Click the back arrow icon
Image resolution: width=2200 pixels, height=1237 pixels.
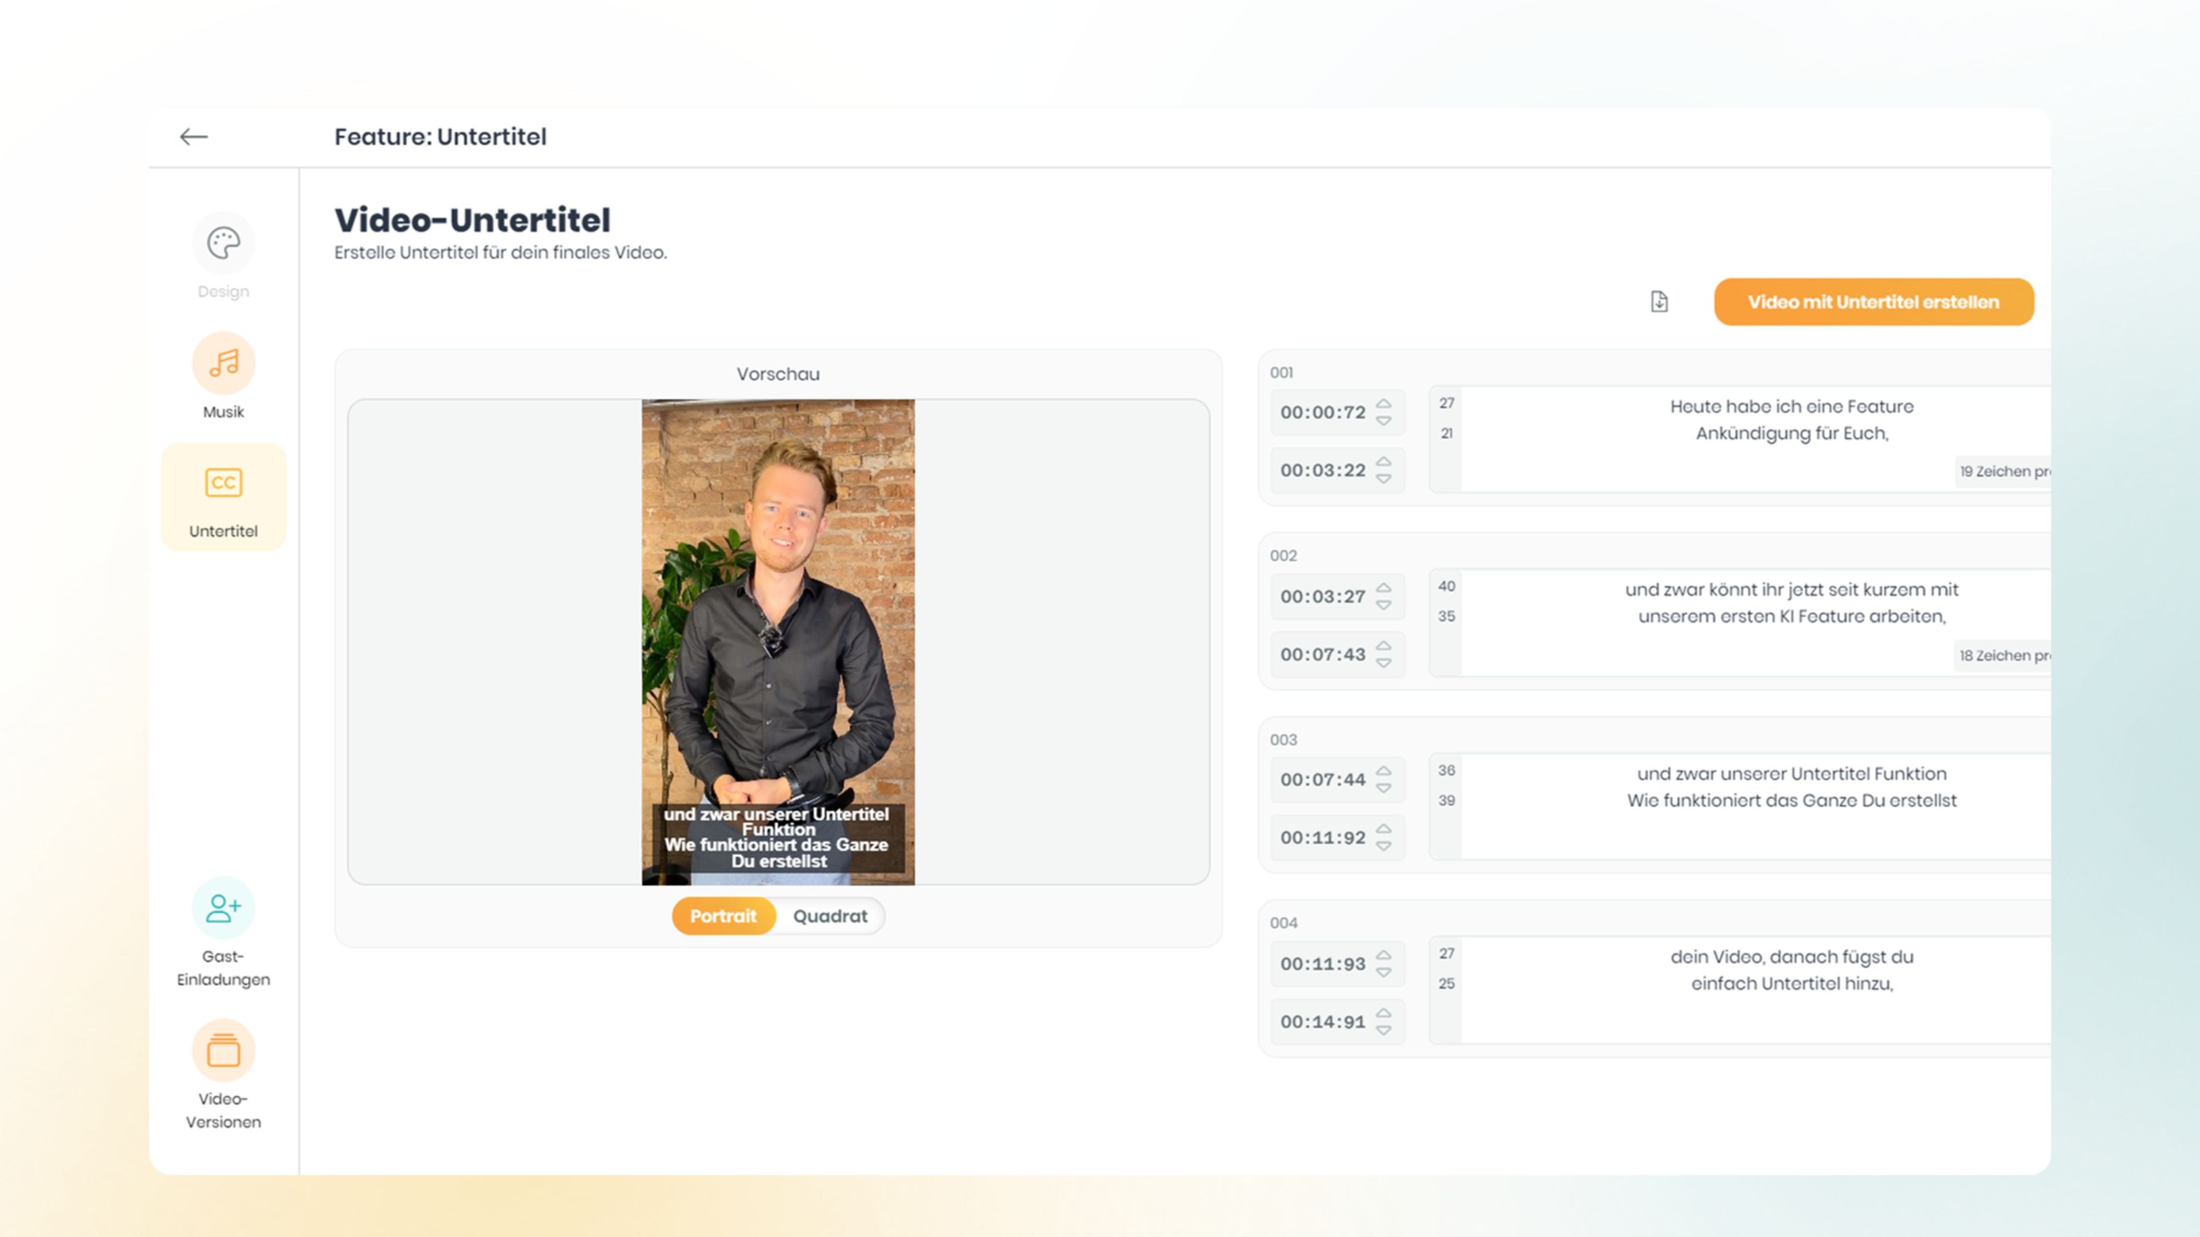194,137
